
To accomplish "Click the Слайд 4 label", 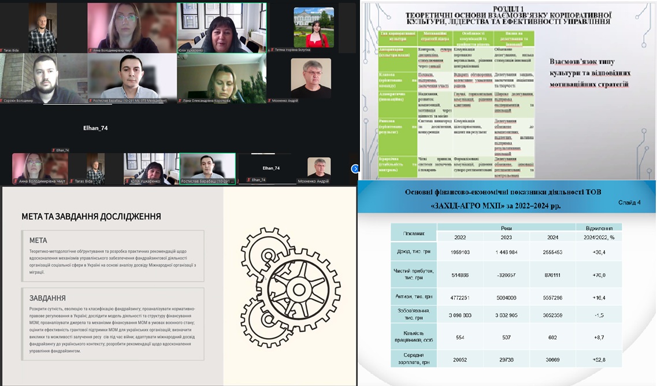I will pyautogui.click(x=629, y=203).
